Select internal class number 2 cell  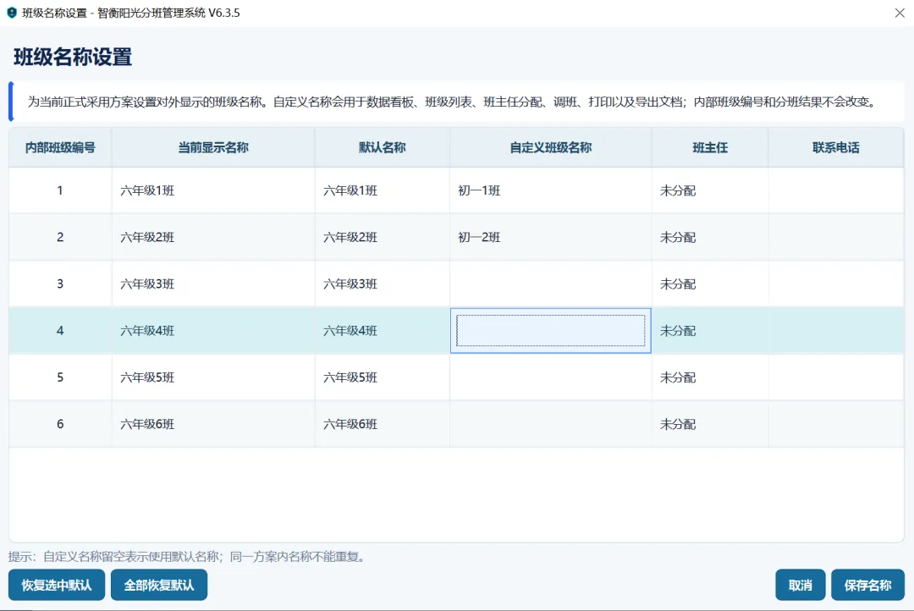tap(60, 237)
